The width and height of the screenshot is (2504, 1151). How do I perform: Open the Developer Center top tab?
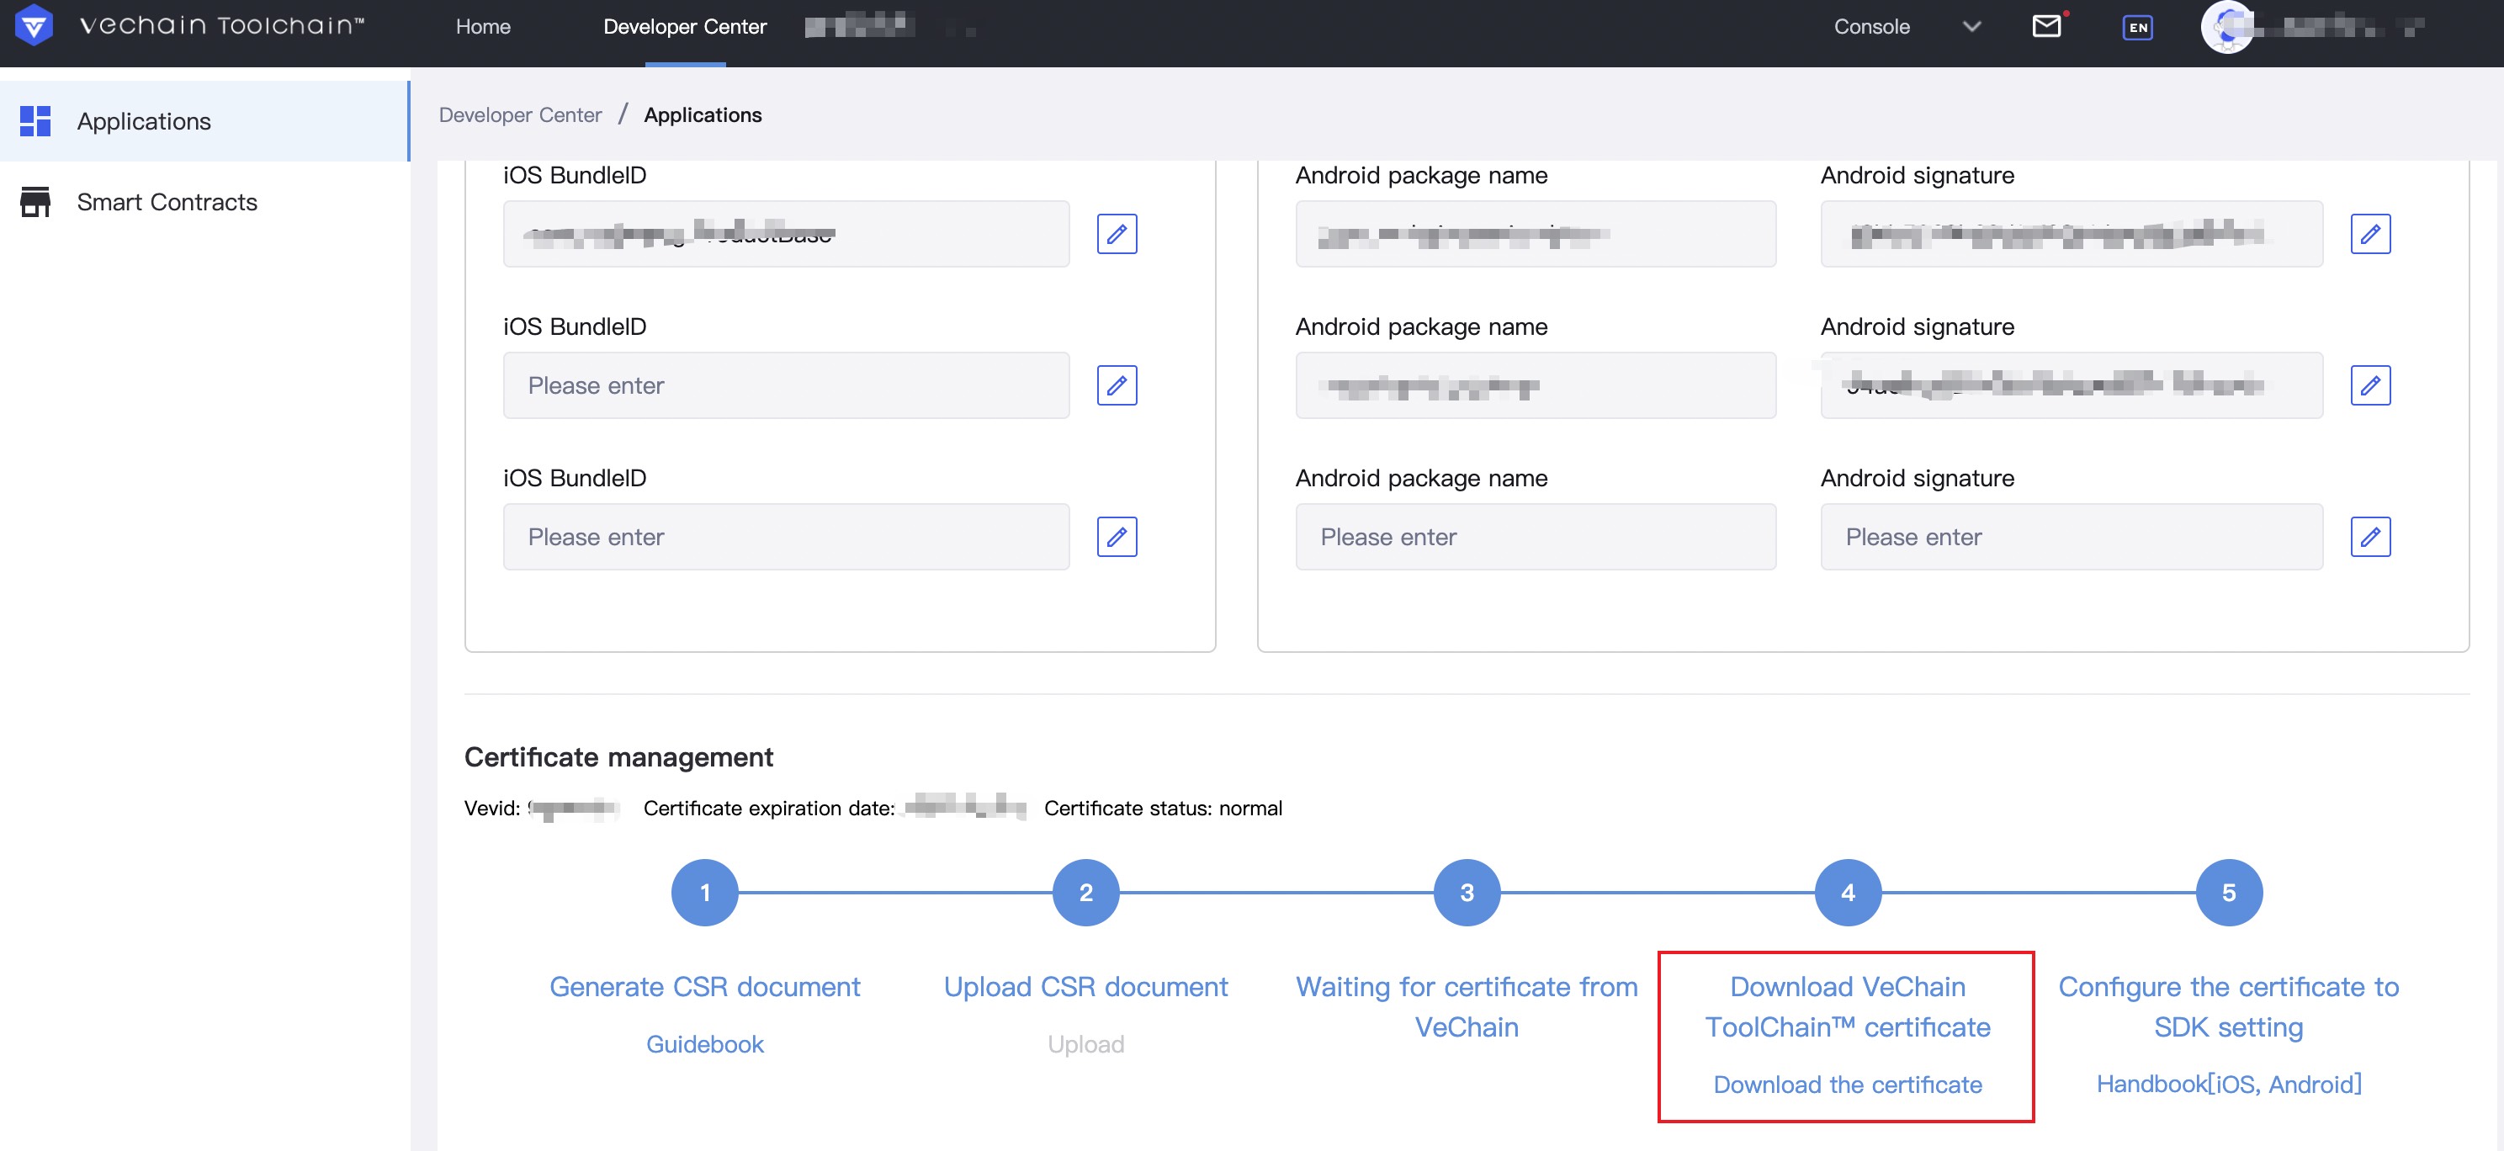point(684,27)
